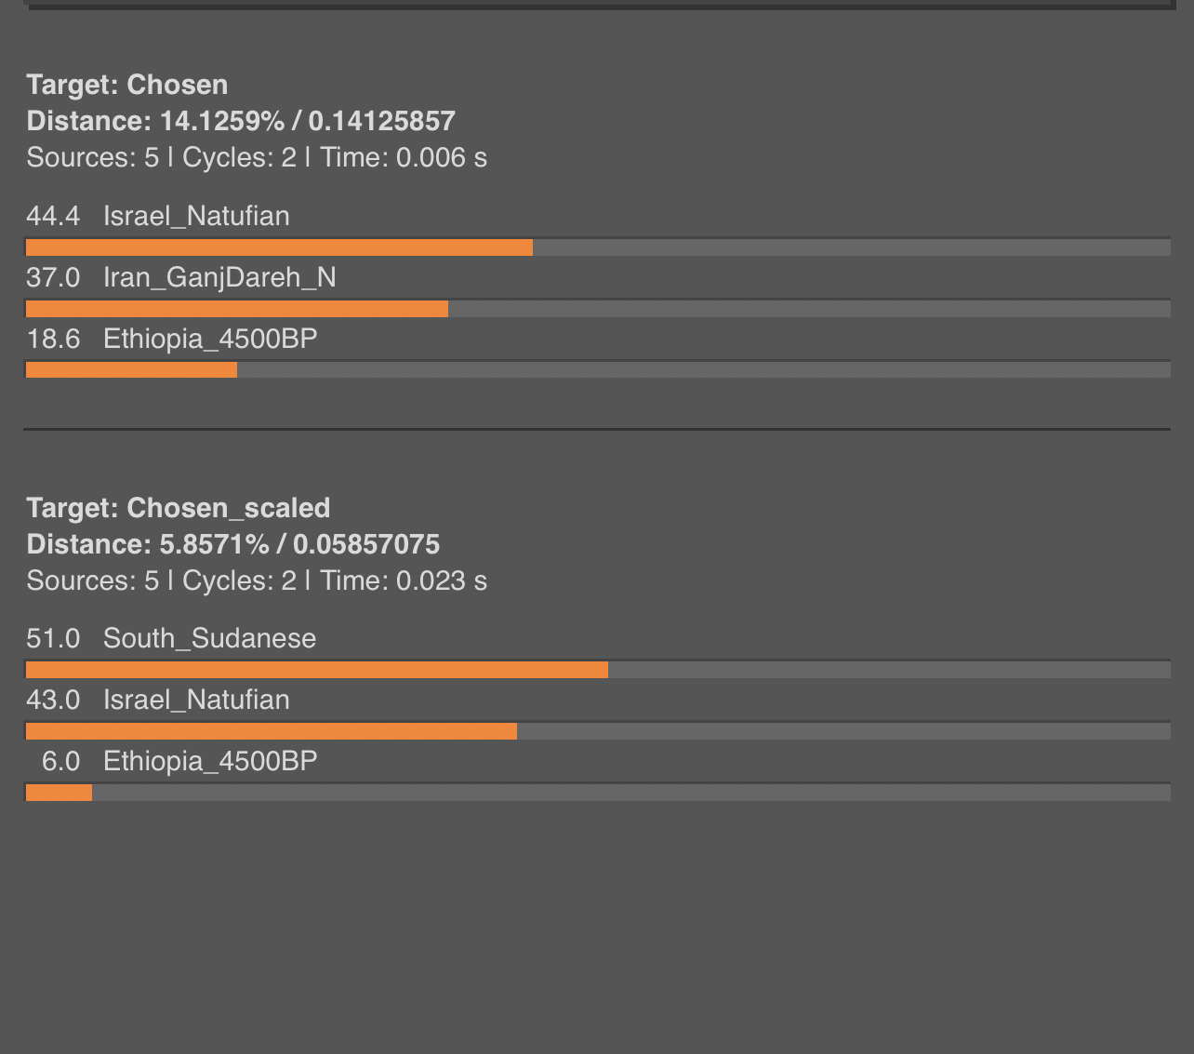This screenshot has height=1054, width=1194.
Task: Click the "Target: Chosen" heading
Action: pyautogui.click(x=126, y=85)
